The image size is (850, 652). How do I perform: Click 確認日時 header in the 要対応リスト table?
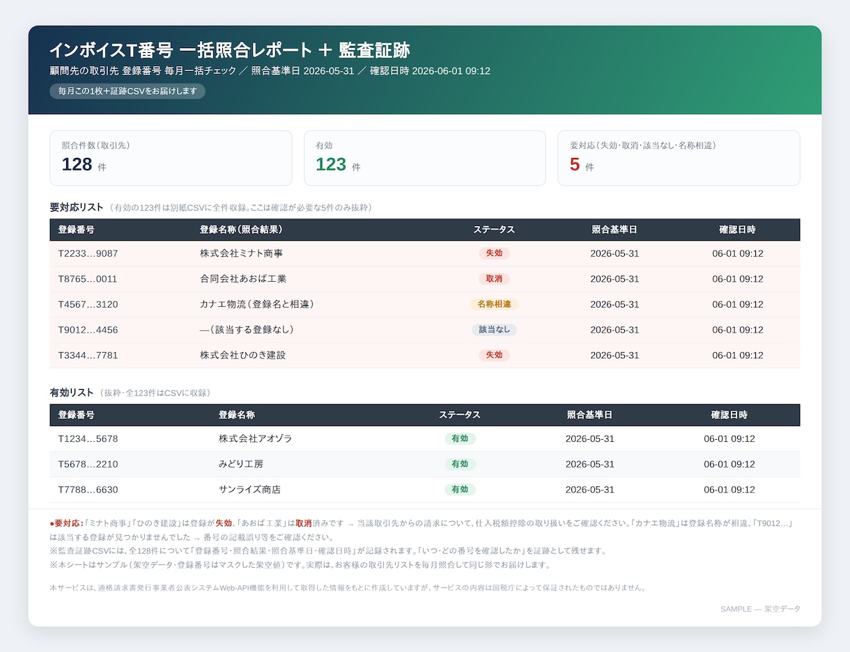tap(737, 230)
